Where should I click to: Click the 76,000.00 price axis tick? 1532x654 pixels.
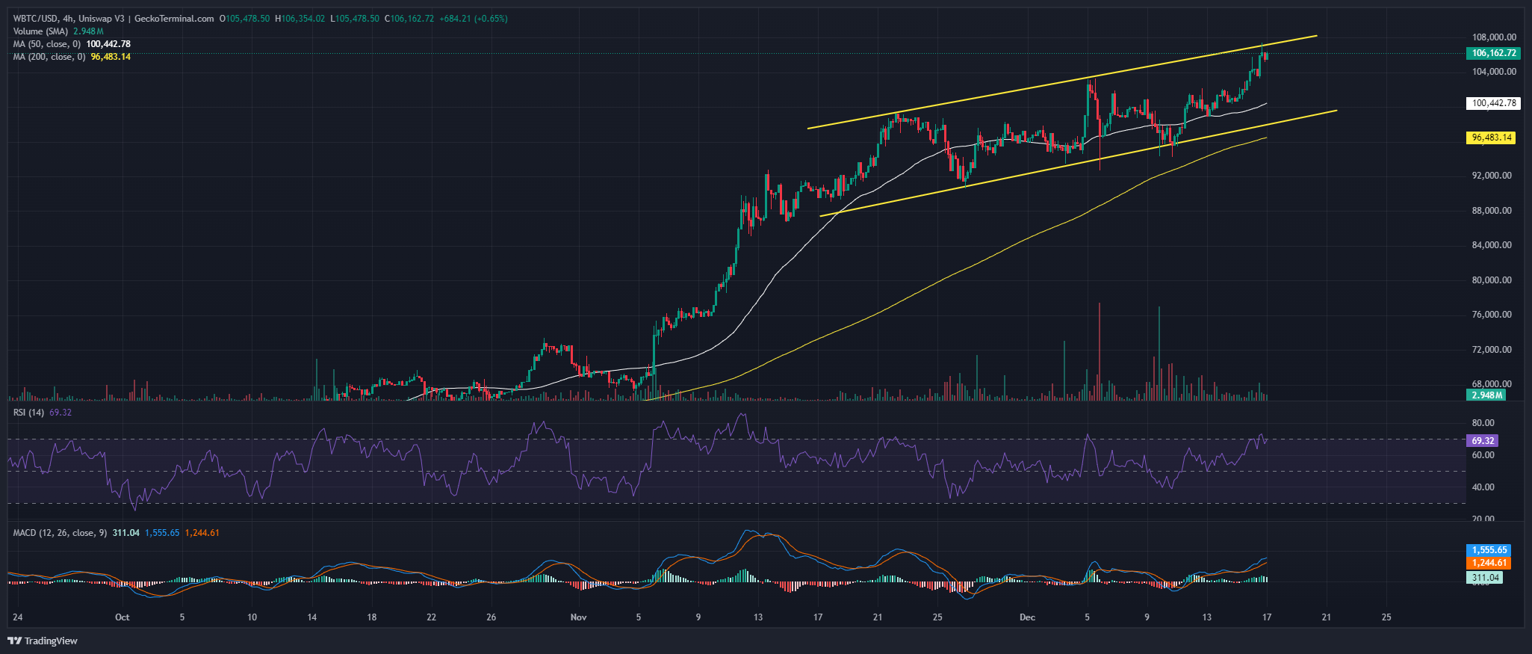coord(1492,315)
